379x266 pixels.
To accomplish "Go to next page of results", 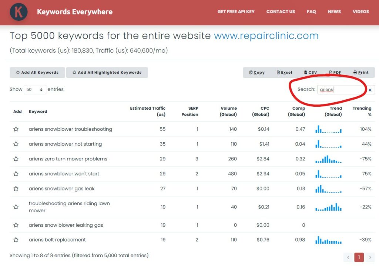I will click(370, 257).
